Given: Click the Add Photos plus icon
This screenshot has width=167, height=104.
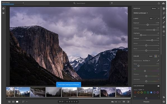Looking at the screenshot, I should coord(3,8).
